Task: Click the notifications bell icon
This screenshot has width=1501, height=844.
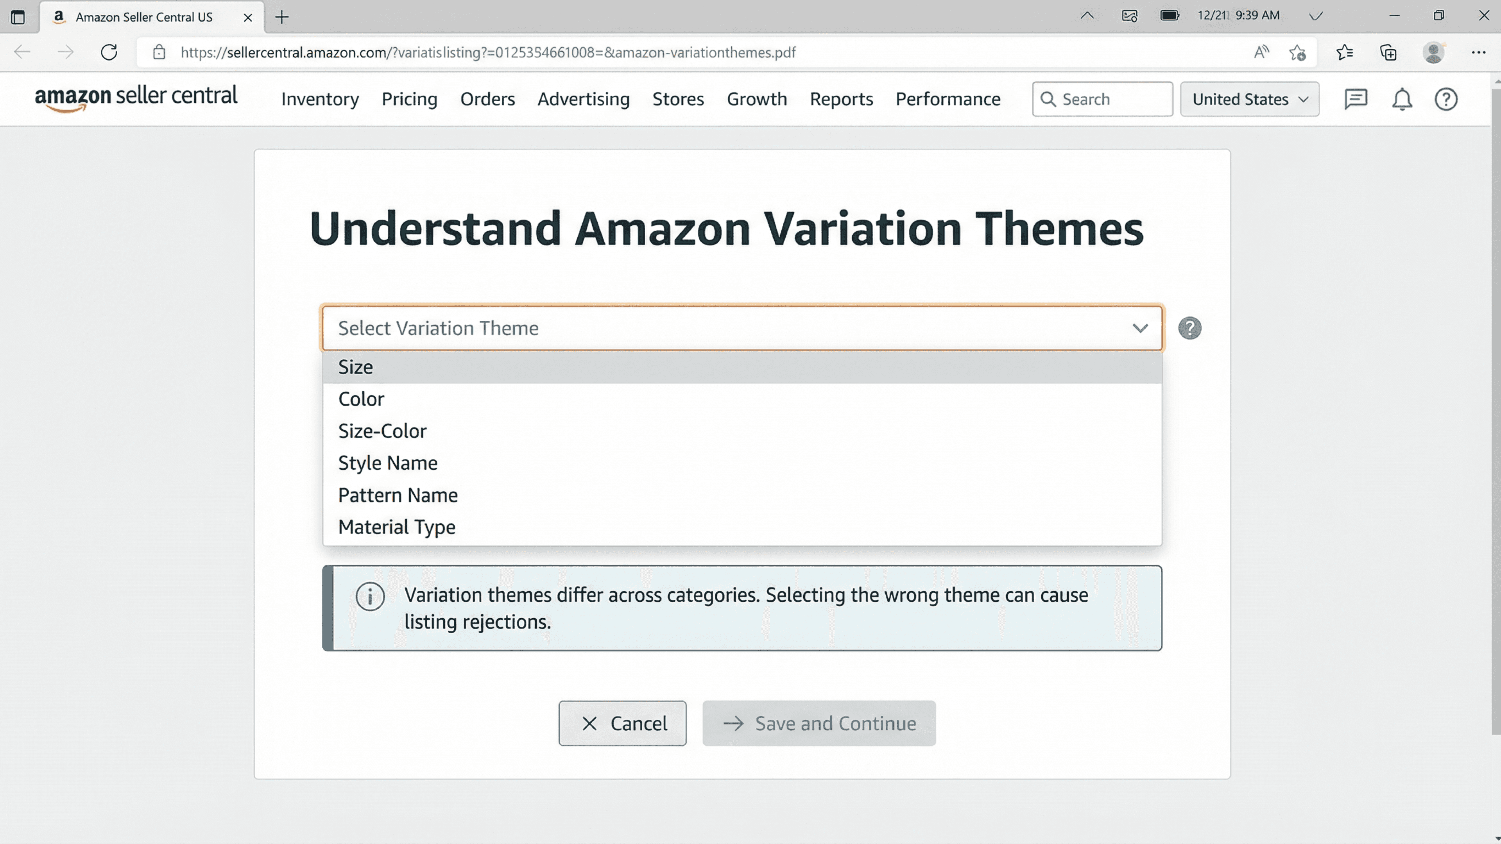Action: coord(1402,99)
